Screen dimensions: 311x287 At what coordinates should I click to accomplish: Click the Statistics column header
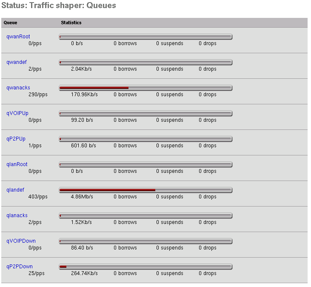pyautogui.click(x=71, y=23)
